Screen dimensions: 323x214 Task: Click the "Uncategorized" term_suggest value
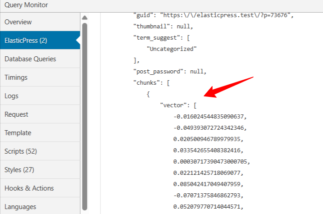click(172, 49)
